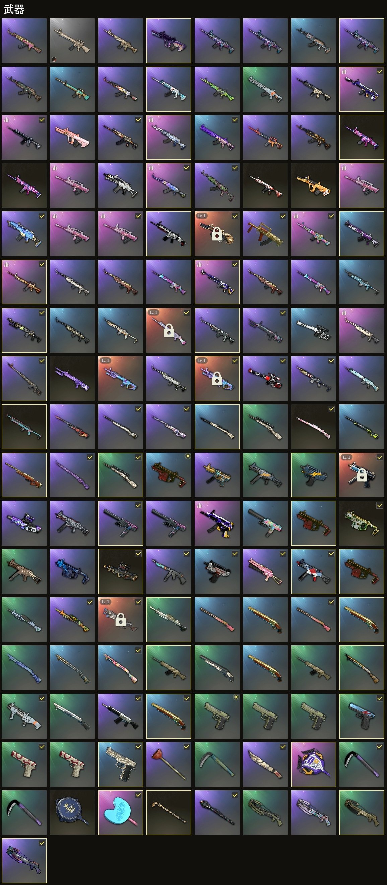The width and height of the screenshot is (387, 885).
Task: Open the purple shield emblem item
Action: pos(313,764)
